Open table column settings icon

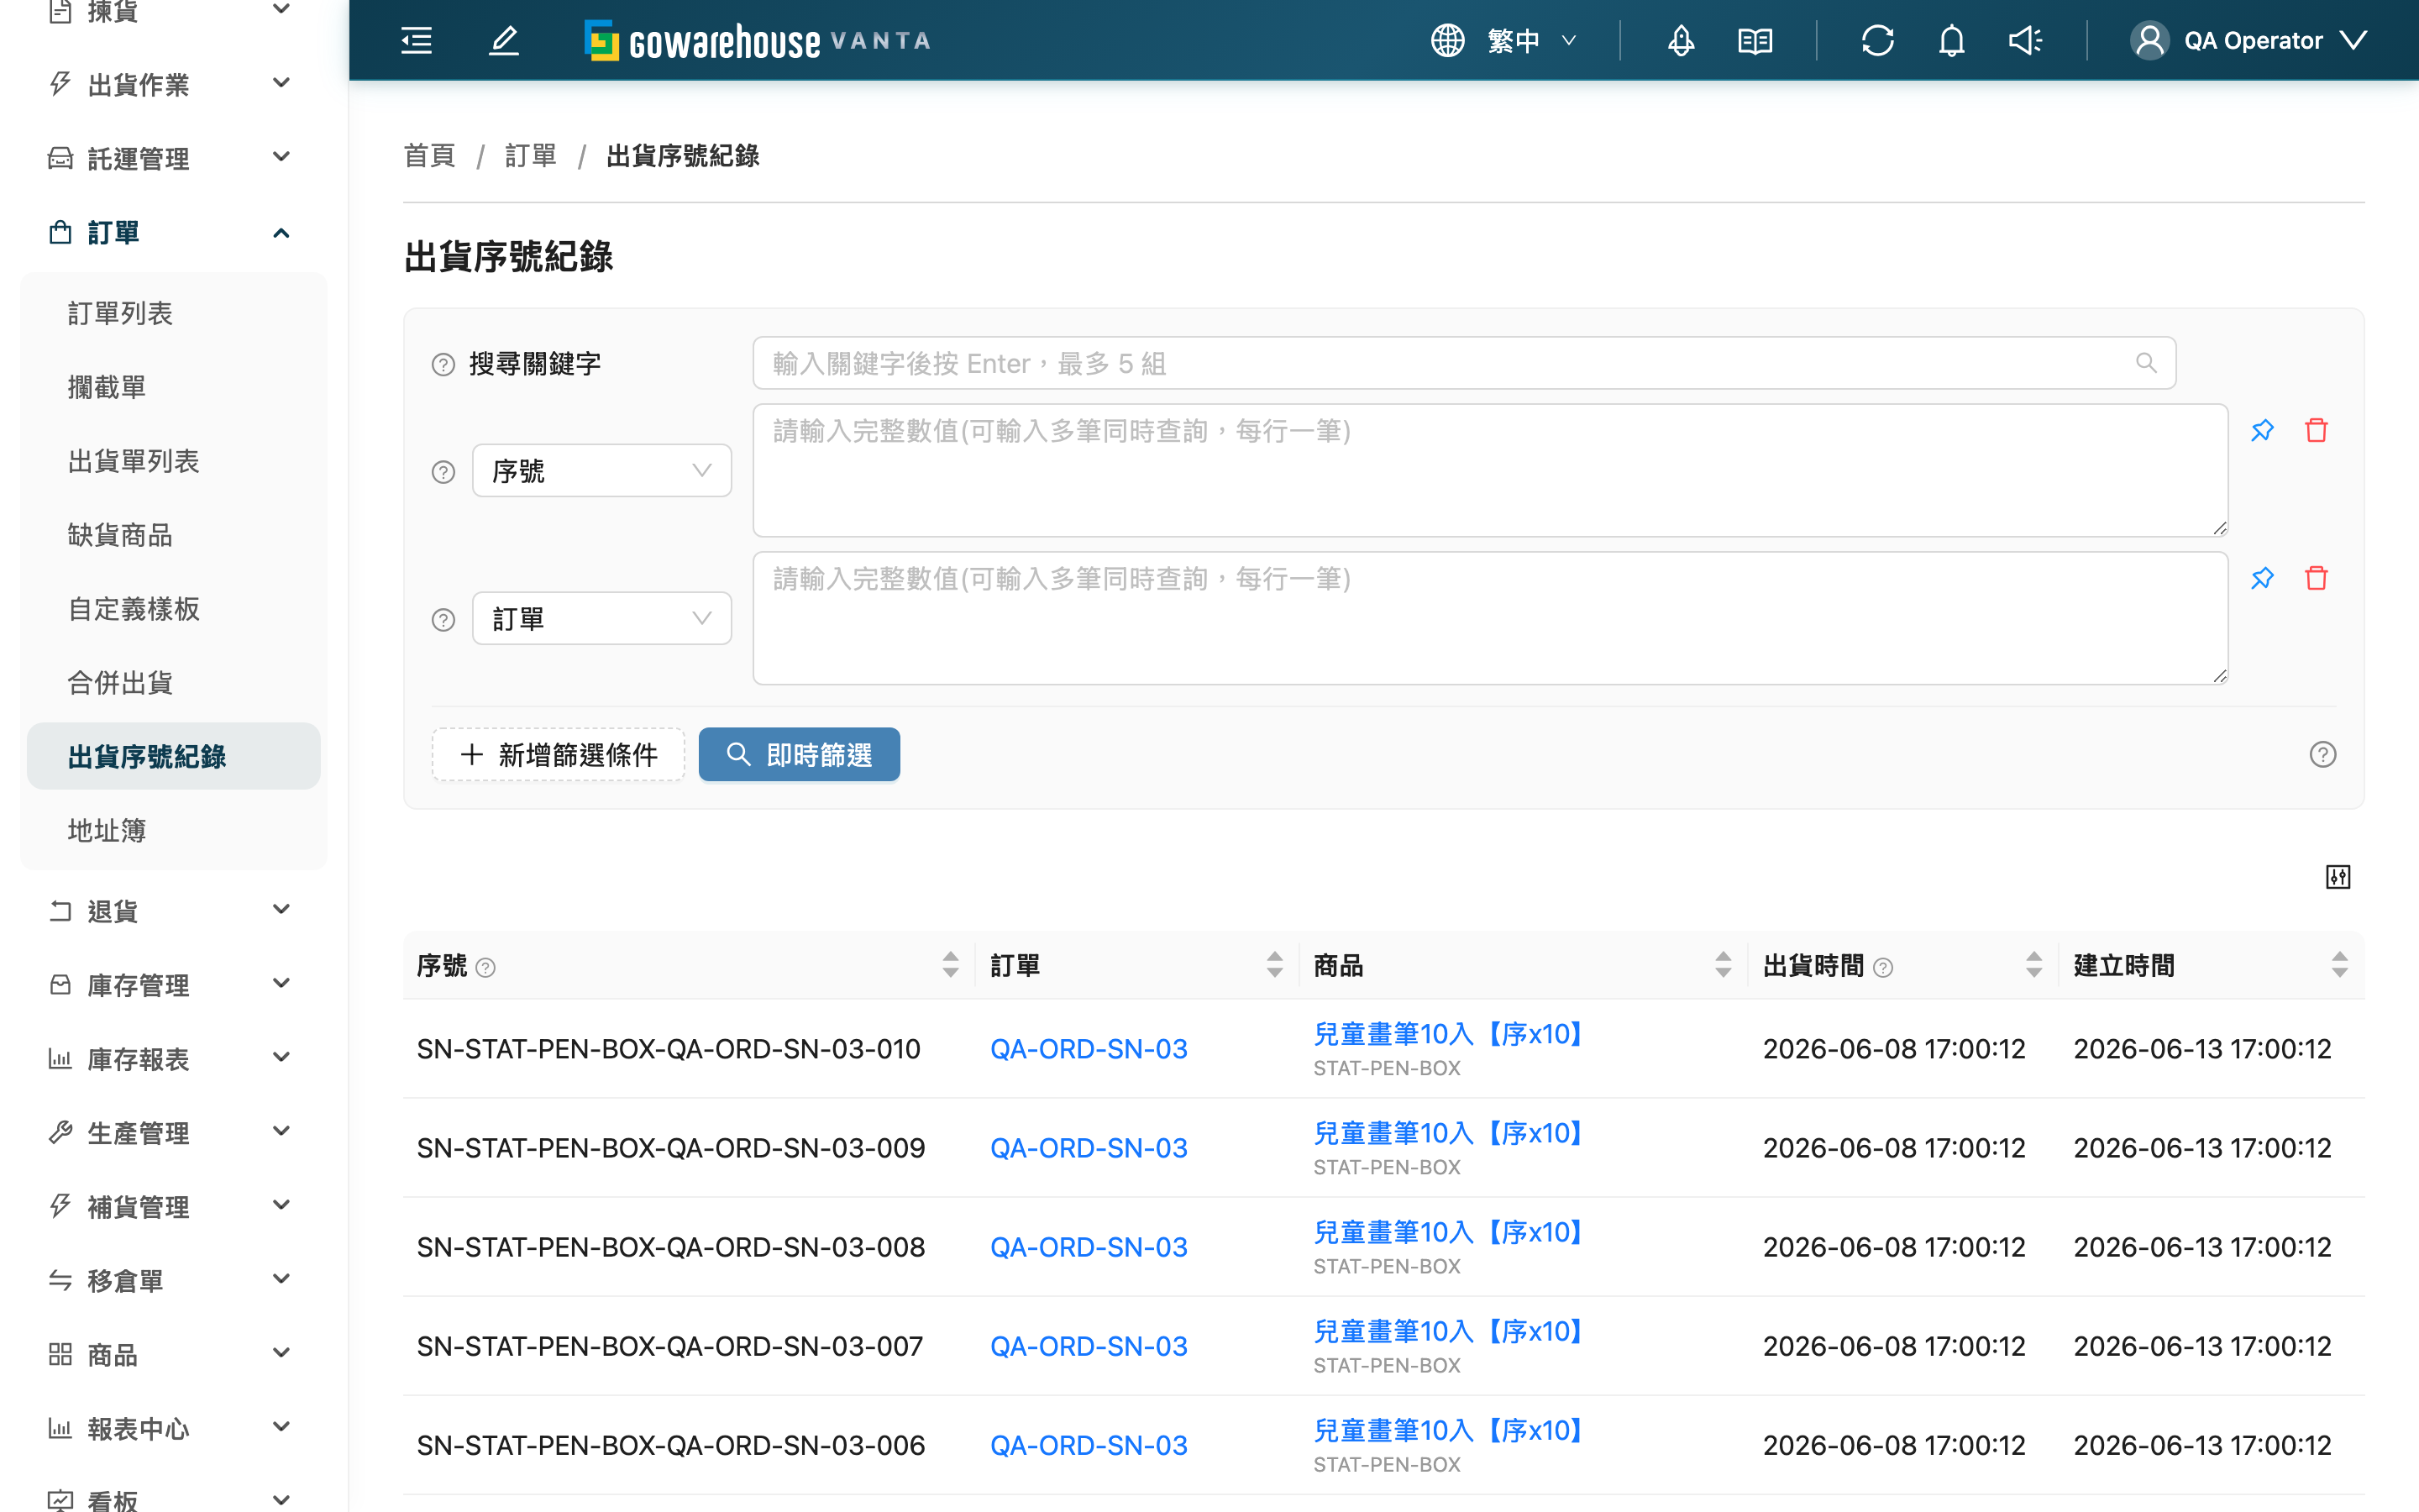2338,877
